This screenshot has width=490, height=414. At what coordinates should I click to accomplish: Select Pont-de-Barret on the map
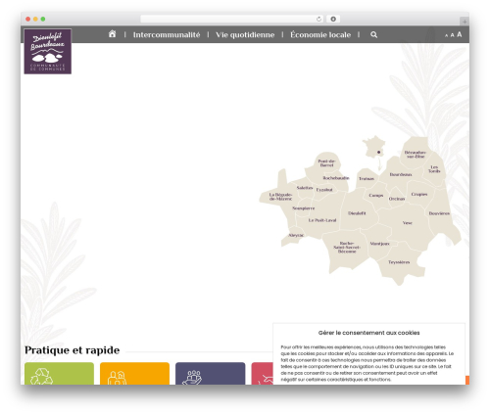click(x=326, y=163)
